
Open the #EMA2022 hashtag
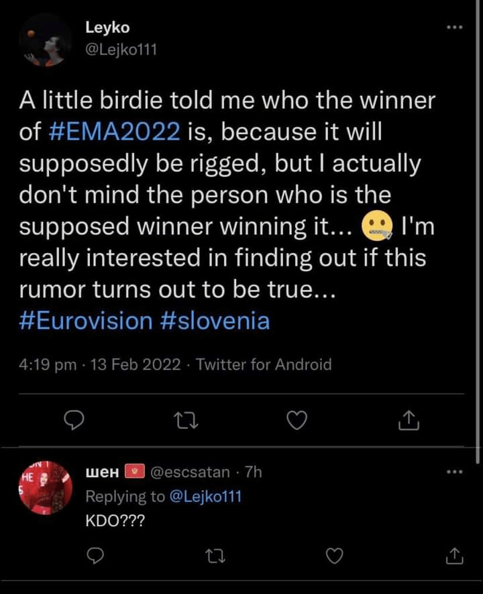pyautogui.click(x=115, y=132)
